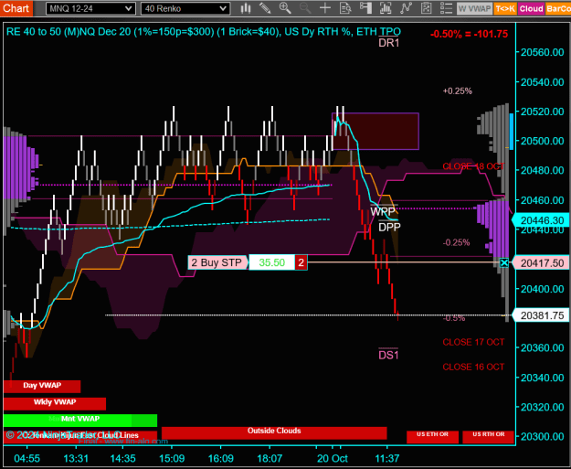The height and width of the screenshot is (469, 571).
Task: Click the 11:37 time axis label
Action: click(x=387, y=458)
